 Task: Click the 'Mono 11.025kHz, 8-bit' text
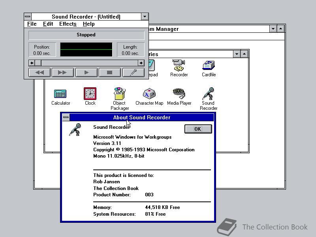click(119, 156)
